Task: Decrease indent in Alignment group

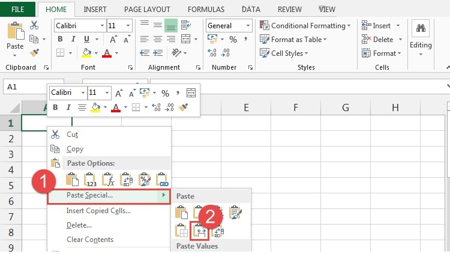Action: click(145, 53)
